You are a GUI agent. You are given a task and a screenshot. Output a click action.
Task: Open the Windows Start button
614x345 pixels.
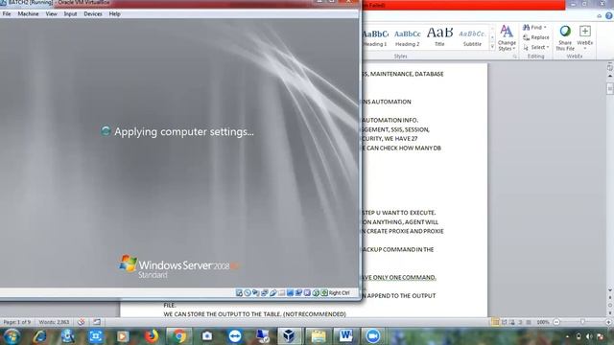[x=12, y=336]
